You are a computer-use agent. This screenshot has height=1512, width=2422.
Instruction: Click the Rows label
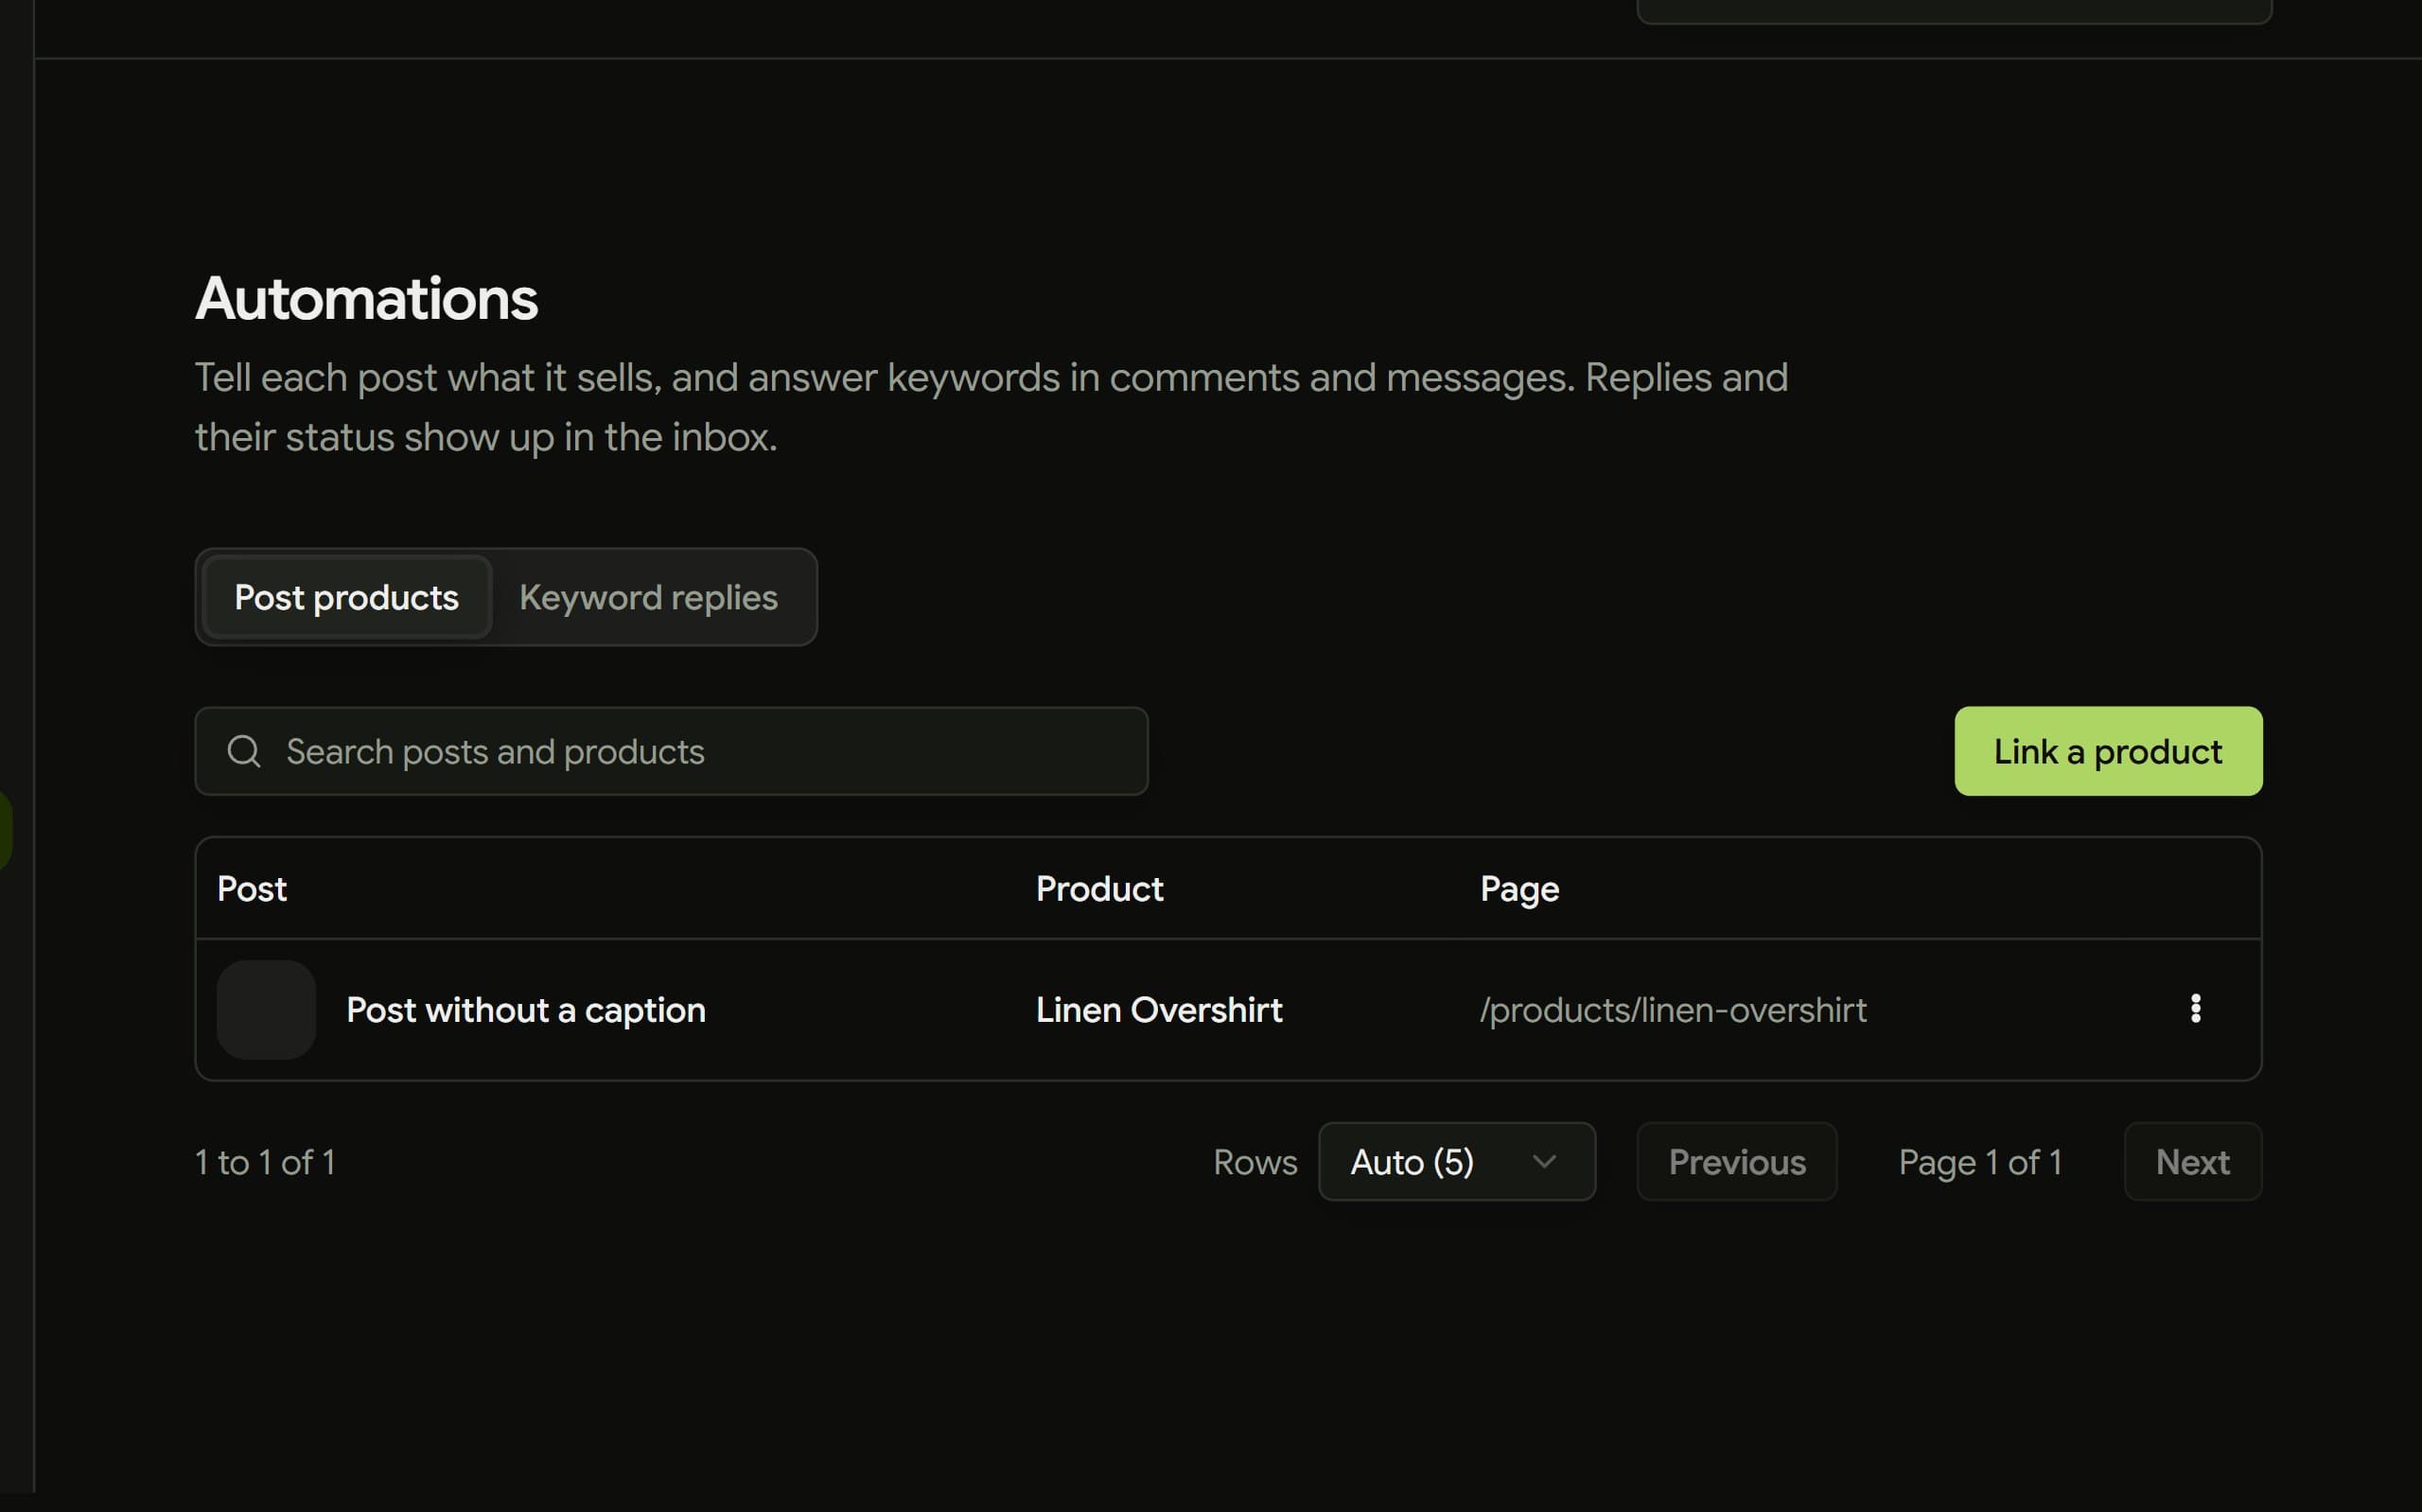point(1255,1162)
